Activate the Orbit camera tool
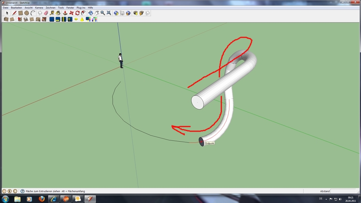The image size is (361, 203). click(x=91, y=13)
